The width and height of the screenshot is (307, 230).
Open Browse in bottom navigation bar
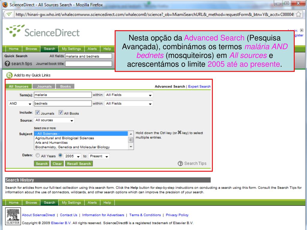pyautogui.click(x=31, y=202)
